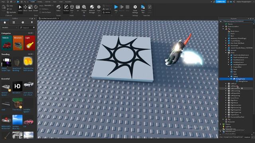Screen dimensions: 255x143
Task: Open the Toolbox Marketplace tab icon
Action: tap(5, 22)
